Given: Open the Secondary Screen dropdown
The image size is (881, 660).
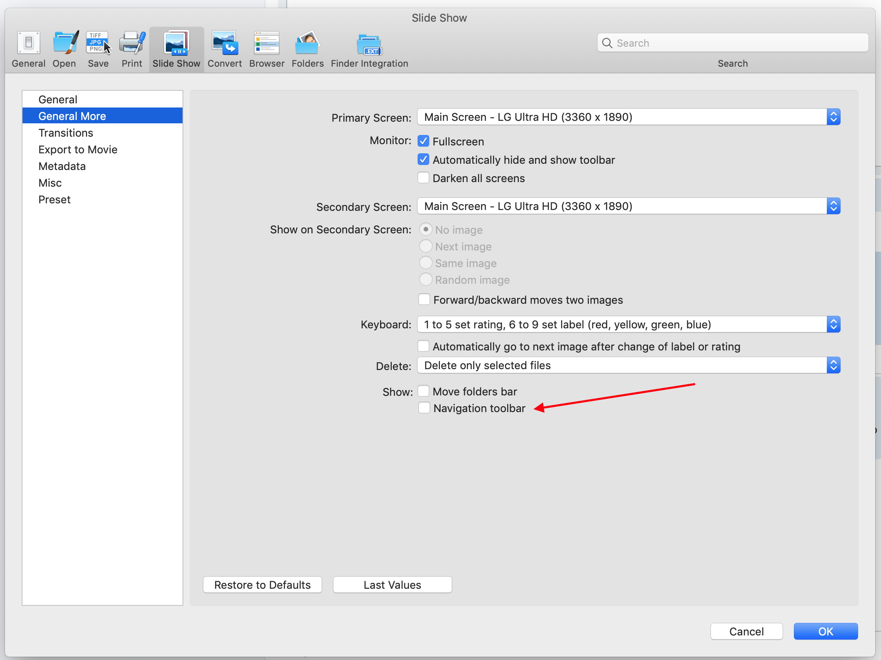Looking at the screenshot, I should click(628, 206).
